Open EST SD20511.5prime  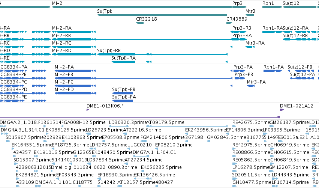pyautogui.click(x=251, y=175)
